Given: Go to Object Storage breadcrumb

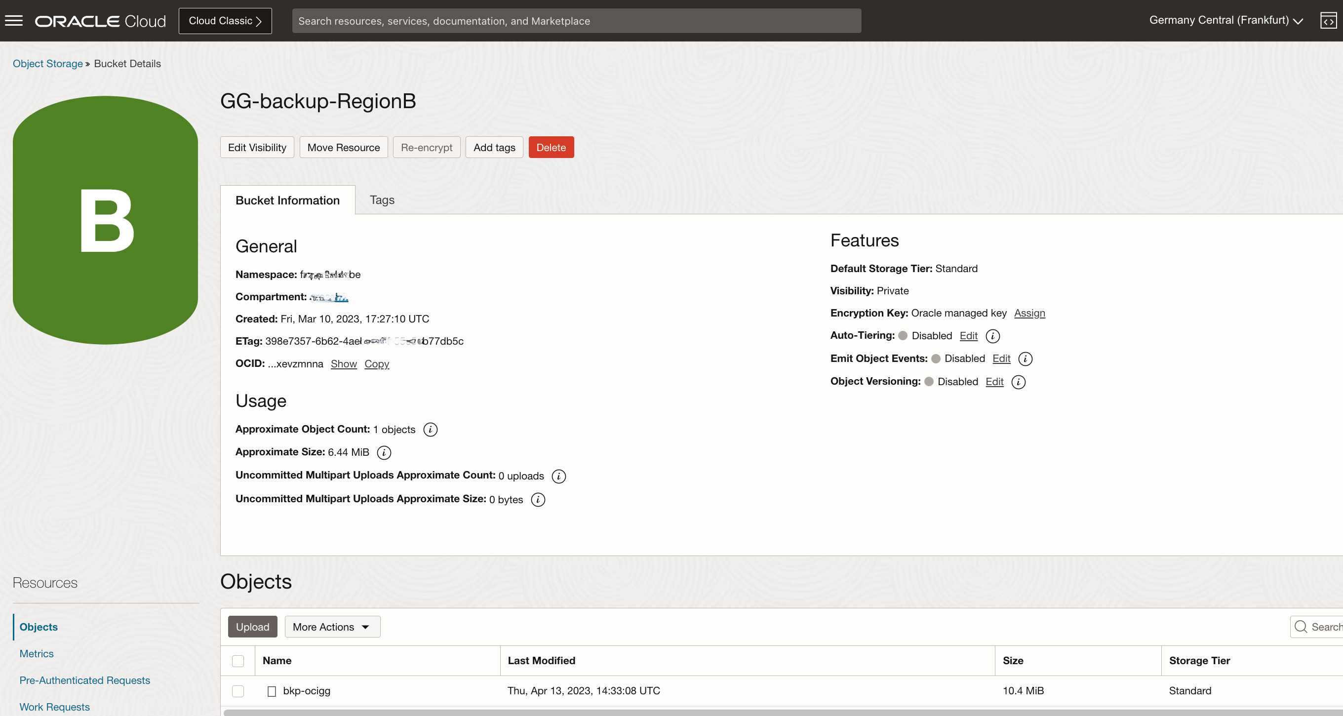Looking at the screenshot, I should (47, 64).
